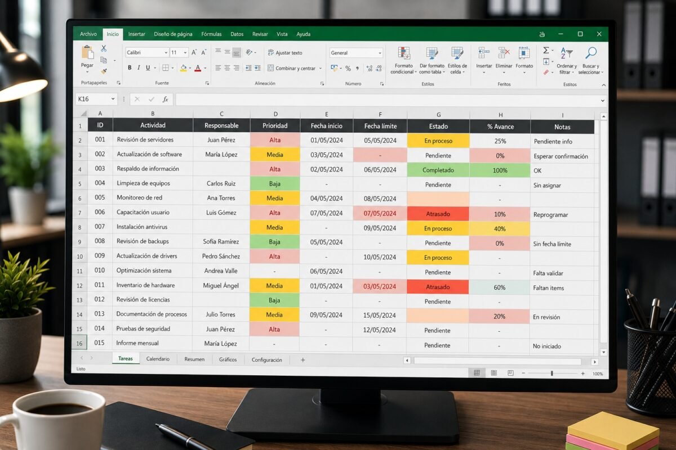Screen dimensions: 676x450
Task: Expand the formula bar with the chevron
Action: click(603, 100)
